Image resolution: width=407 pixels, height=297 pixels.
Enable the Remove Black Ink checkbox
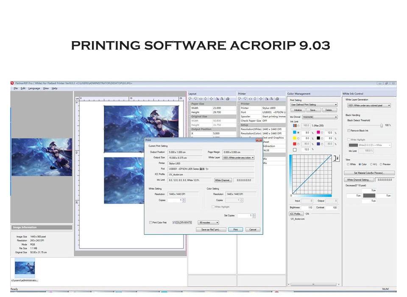(349, 131)
